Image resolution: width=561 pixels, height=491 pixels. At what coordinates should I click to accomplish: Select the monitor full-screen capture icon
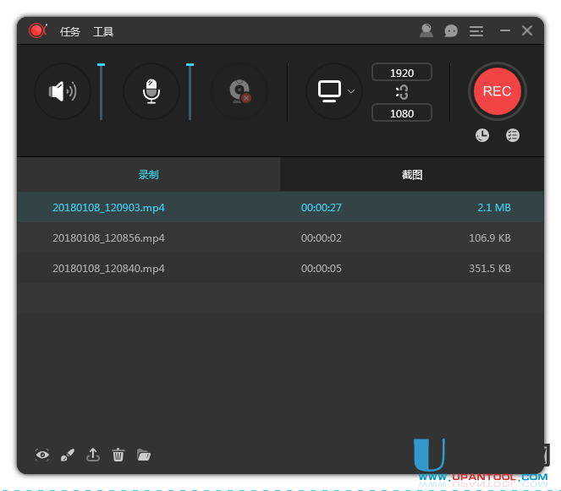pyautogui.click(x=329, y=90)
